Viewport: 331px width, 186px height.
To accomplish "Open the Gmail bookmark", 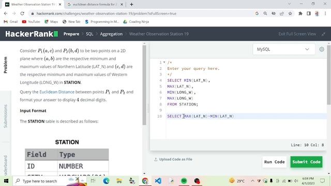I will tap(11, 22).
